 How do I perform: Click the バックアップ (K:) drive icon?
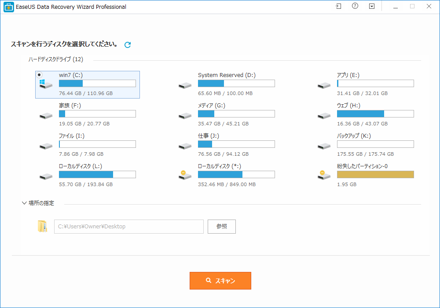click(324, 146)
